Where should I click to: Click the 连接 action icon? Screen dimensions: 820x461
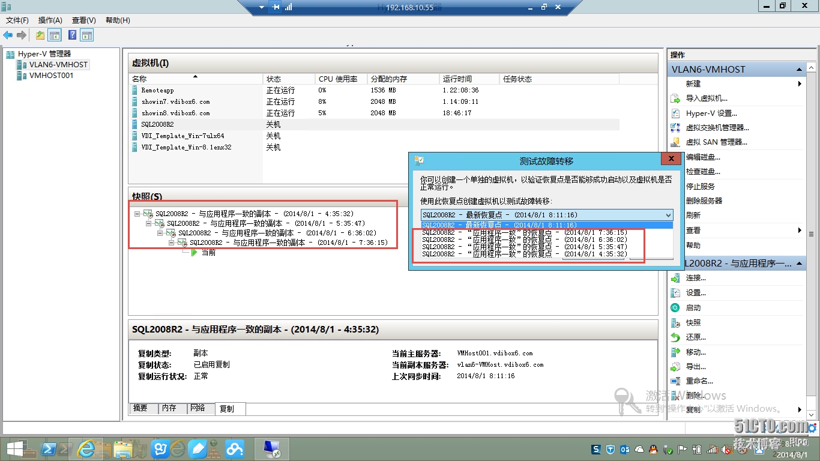pos(675,278)
